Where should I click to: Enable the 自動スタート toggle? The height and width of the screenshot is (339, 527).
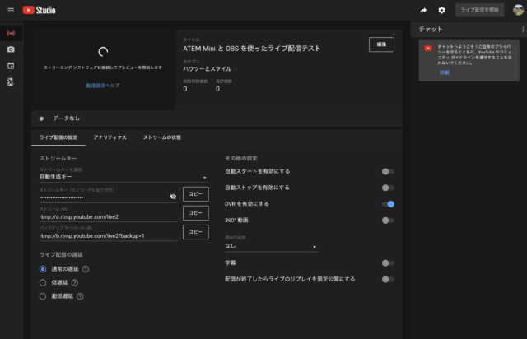(x=388, y=171)
